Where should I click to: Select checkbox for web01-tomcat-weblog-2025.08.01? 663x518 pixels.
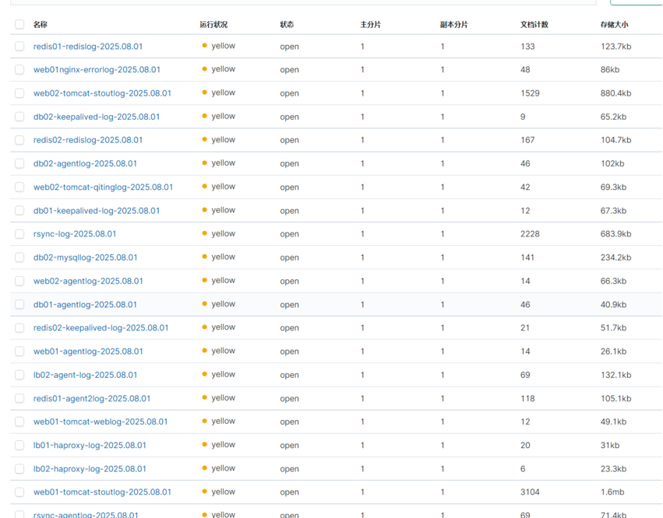[19, 422]
